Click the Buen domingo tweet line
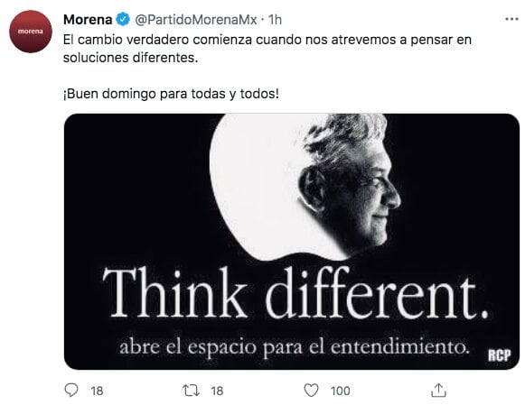525x405 pixels. pos(171,94)
